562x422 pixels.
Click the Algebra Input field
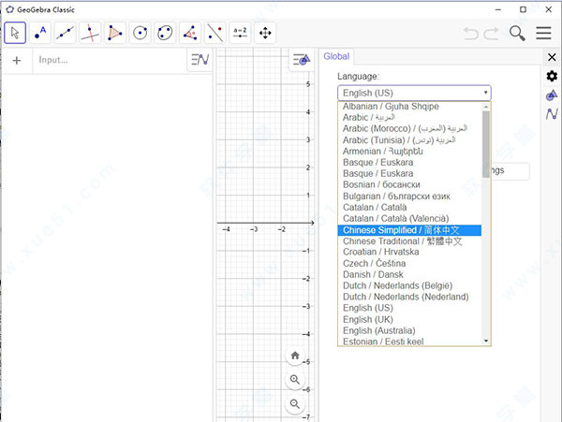(108, 60)
